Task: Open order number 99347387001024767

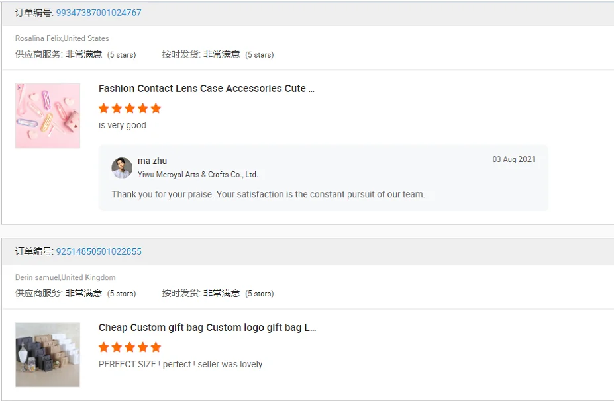Action: [x=99, y=13]
